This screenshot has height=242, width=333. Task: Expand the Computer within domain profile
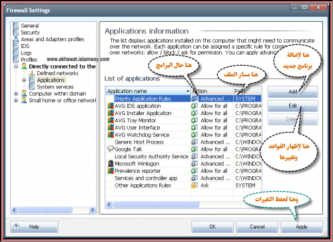click(16, 94)
